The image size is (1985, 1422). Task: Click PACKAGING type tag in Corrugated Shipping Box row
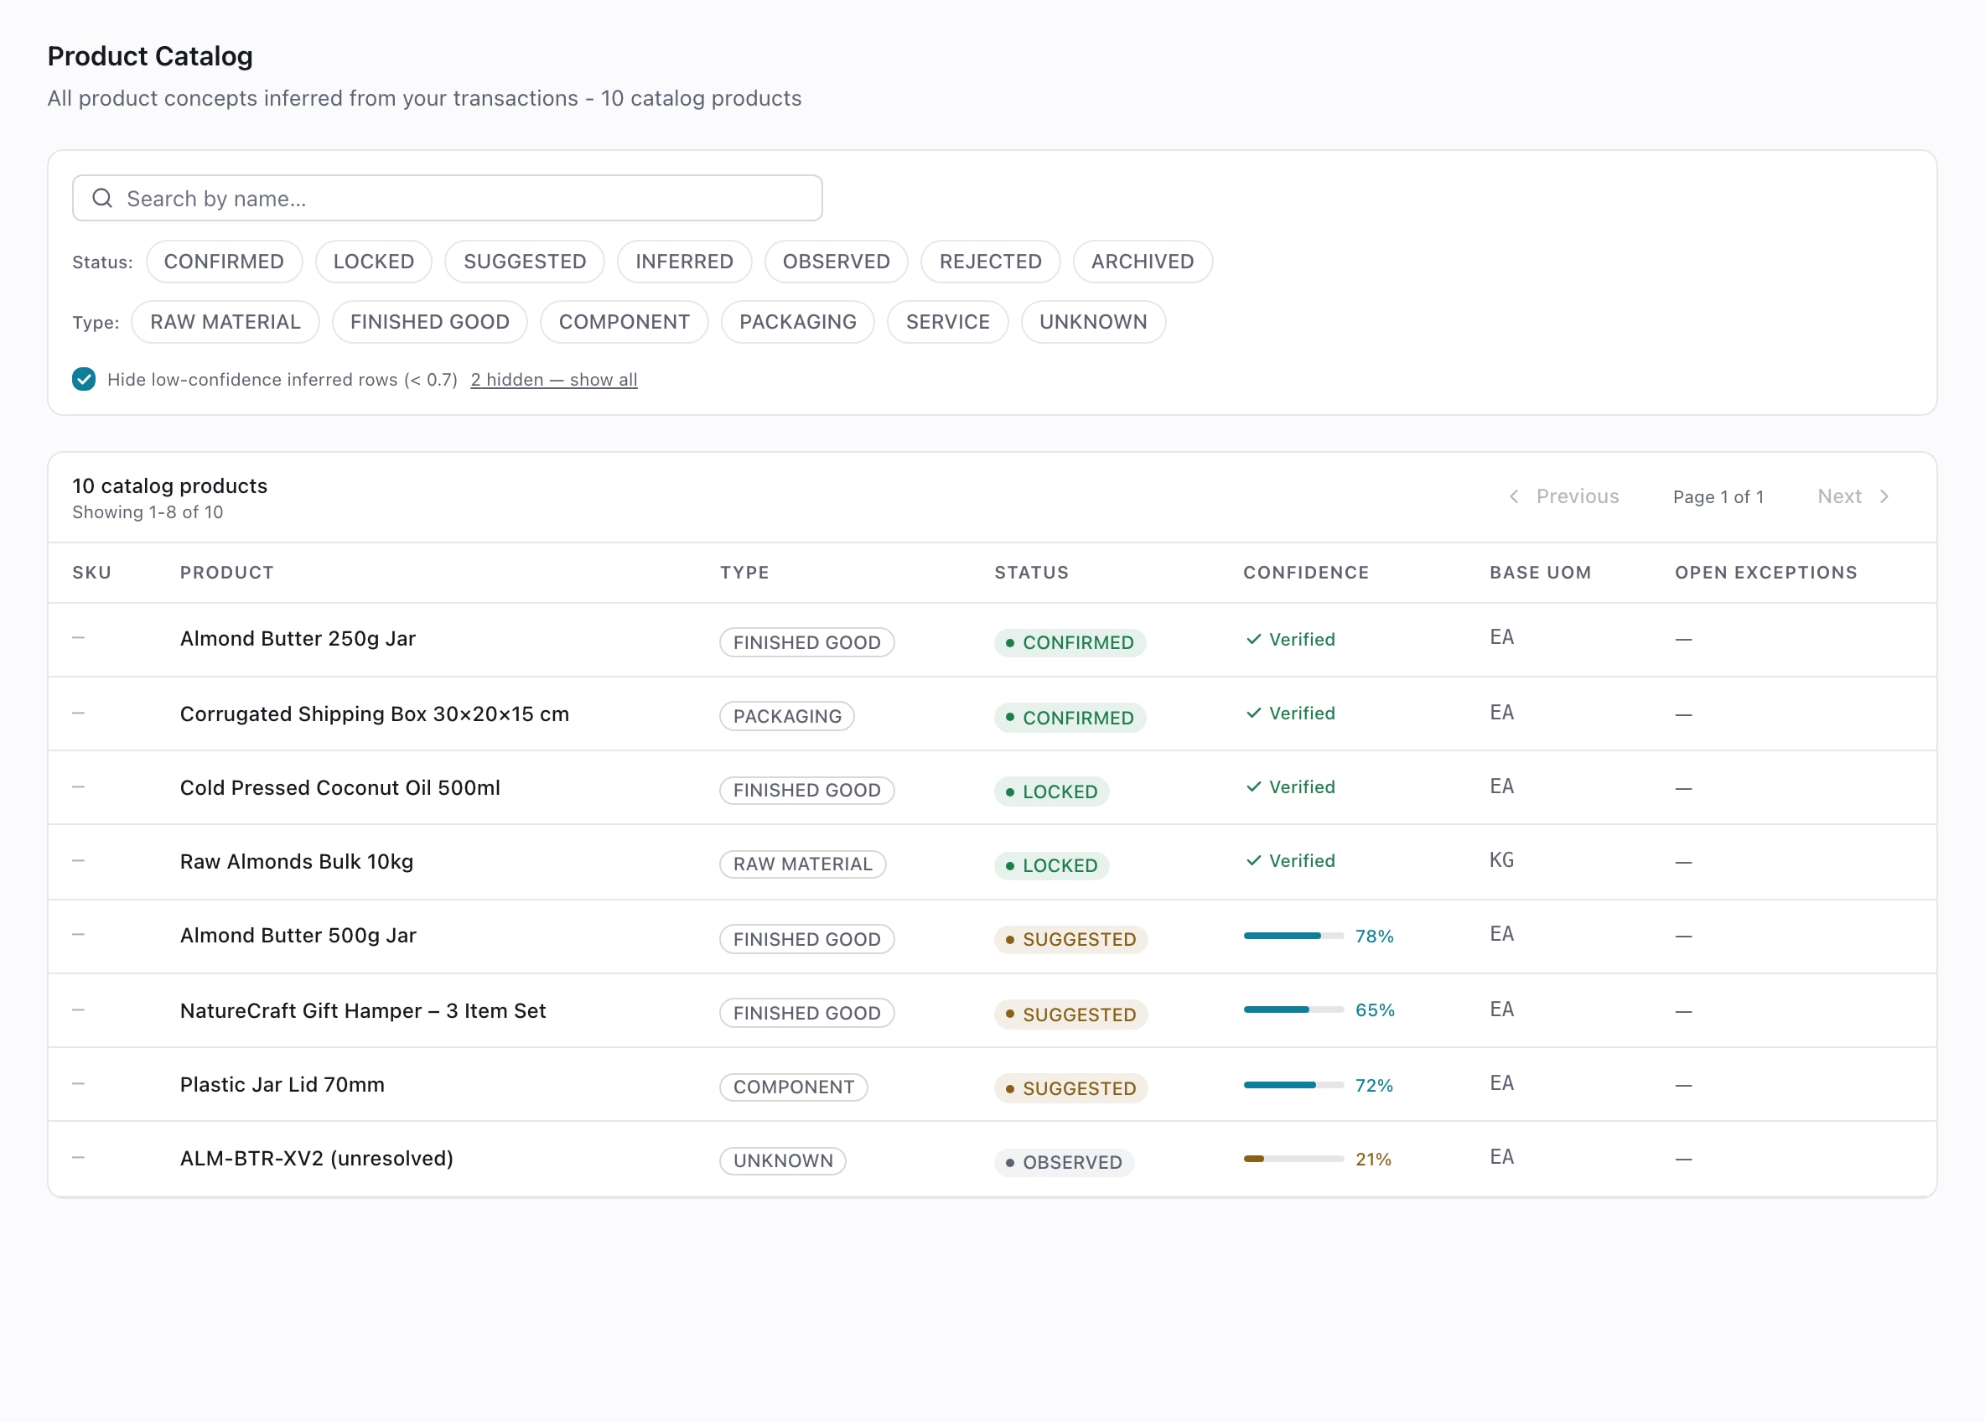pos(787,716)
